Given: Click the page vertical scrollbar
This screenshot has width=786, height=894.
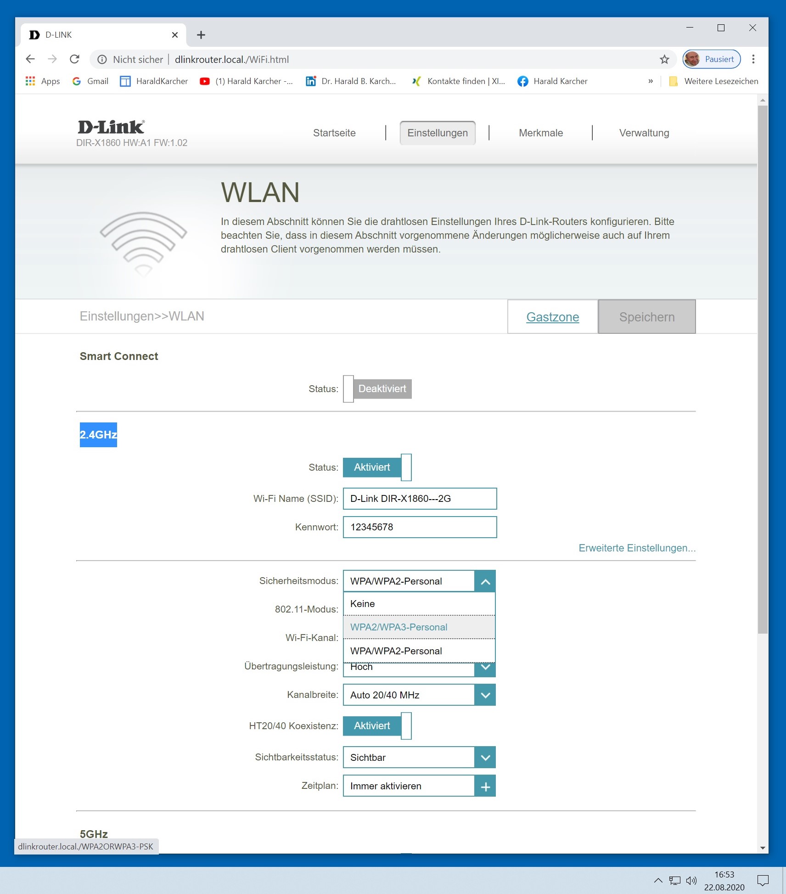Looking at the screenshot, I should pos(763,370).
